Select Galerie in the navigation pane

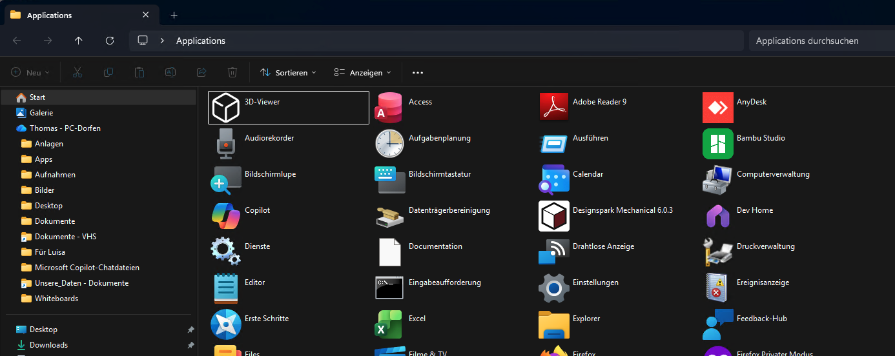[x=41, y=113]
